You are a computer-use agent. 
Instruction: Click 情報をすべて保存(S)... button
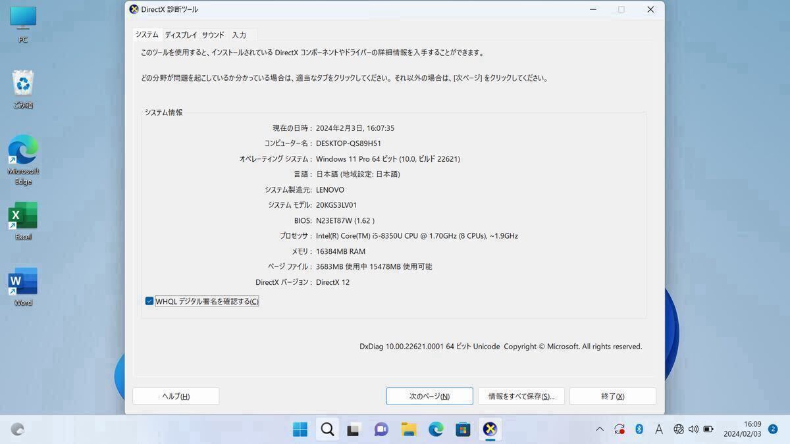pos(521,396)
